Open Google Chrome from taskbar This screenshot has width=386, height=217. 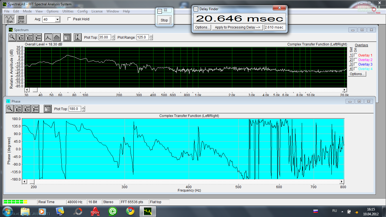pos(130,211)
